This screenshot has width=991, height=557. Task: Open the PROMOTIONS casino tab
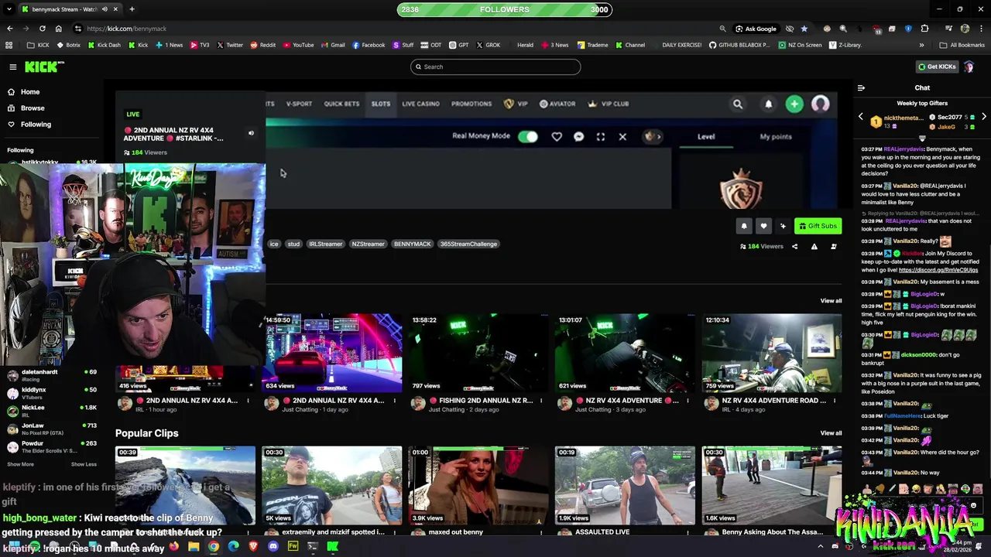471,104
